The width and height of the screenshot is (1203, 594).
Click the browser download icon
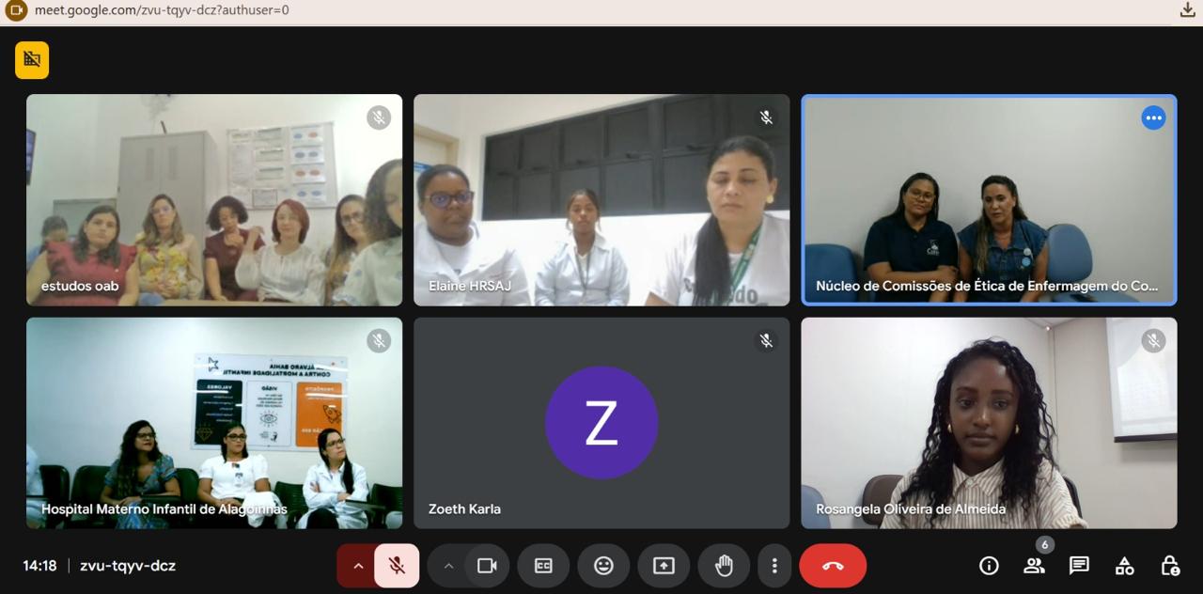(1187, 10)
